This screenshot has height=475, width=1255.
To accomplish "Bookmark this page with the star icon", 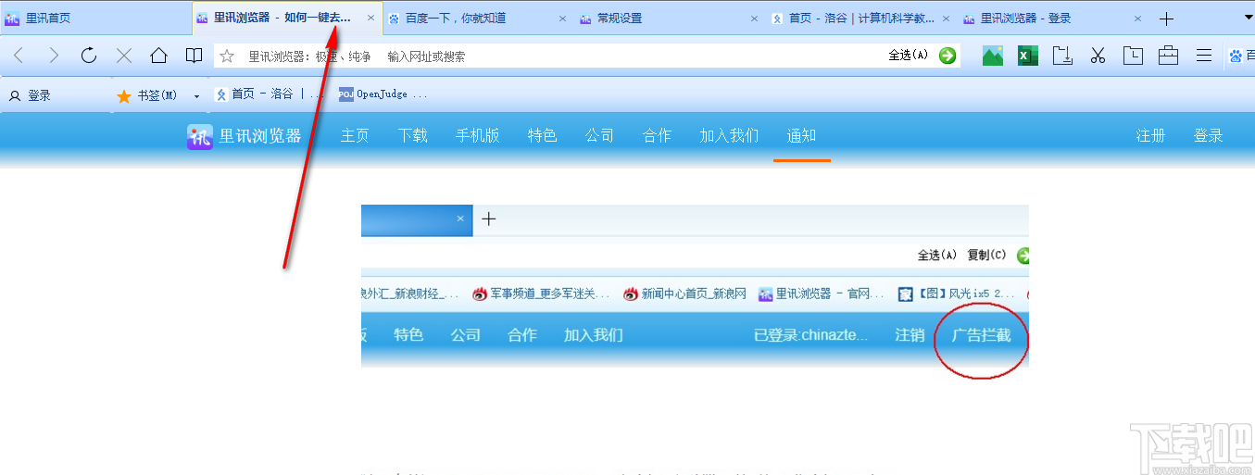I will (x=227, y=56).
